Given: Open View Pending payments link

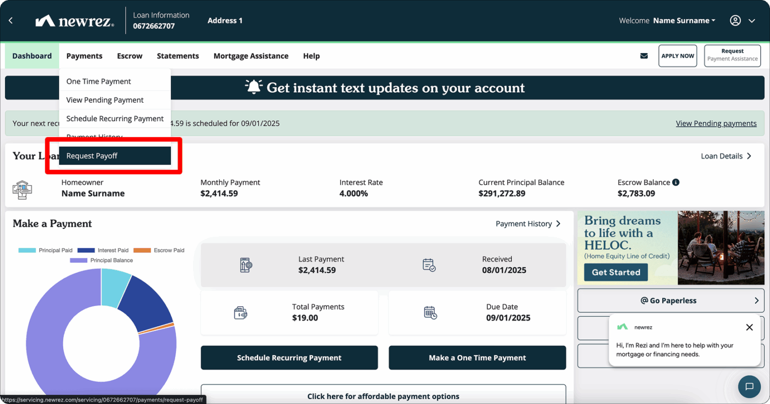Looking at the screenshot, I should (x=716, y=123).
